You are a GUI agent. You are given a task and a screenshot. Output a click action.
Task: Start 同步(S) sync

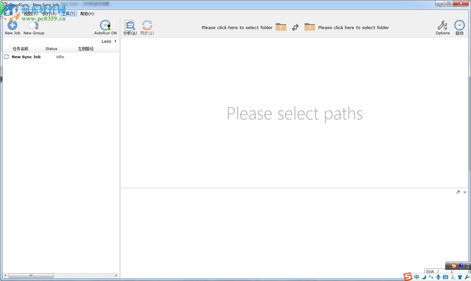pyautogui.click(x=147, y=28)
